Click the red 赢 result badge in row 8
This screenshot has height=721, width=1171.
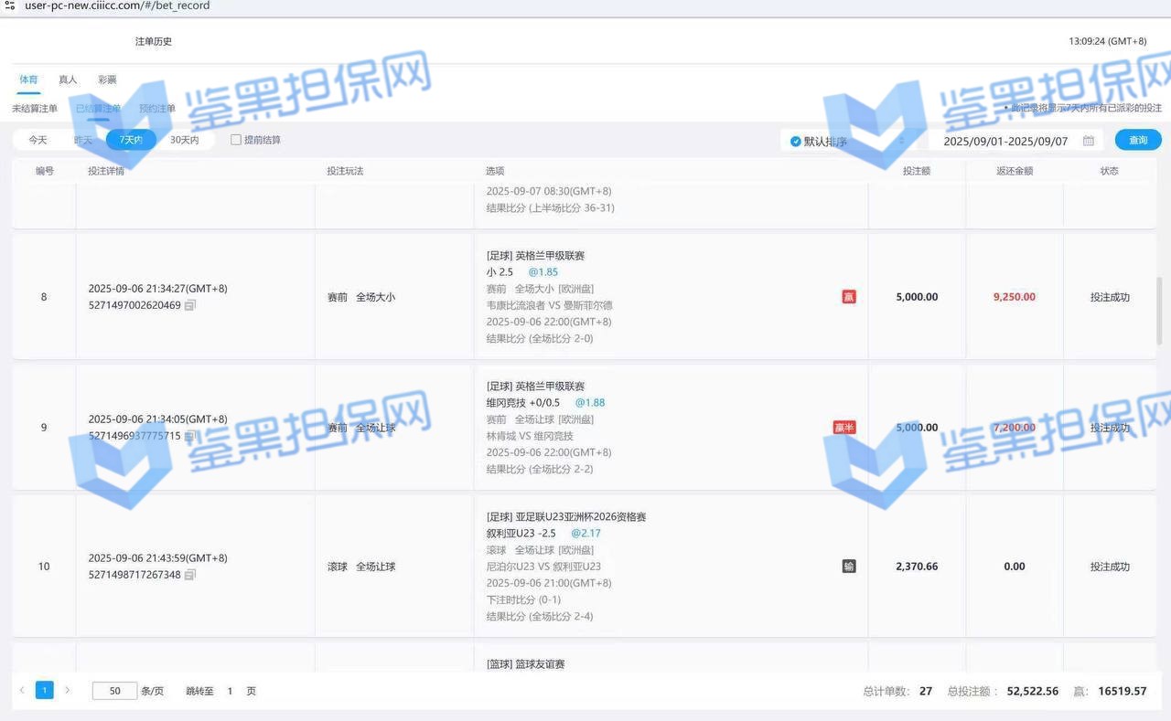tap(849, 297)
